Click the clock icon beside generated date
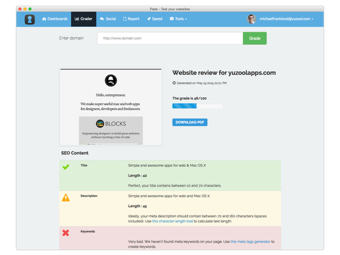This screenshot has height=255, width=340. pos(174,83)
